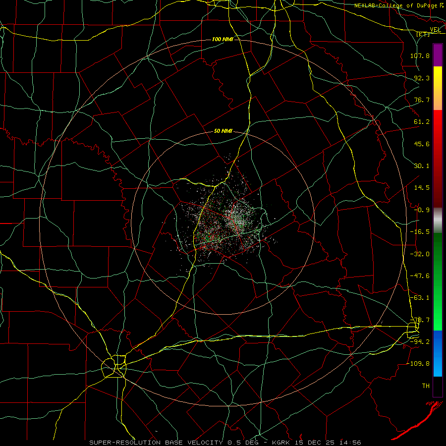The image size is (446, 446).
Task: Select the 92.3 scale value
Action: (422, 78)
